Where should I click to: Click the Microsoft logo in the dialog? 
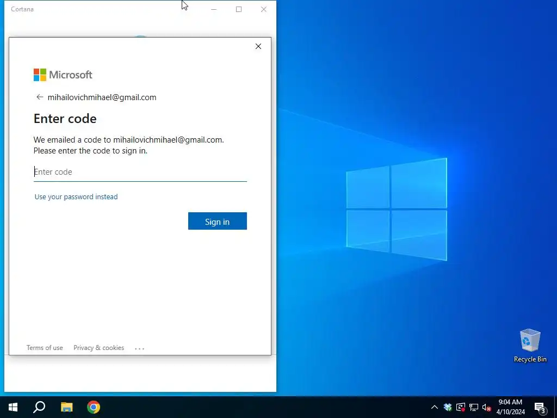tap(63, 75)
